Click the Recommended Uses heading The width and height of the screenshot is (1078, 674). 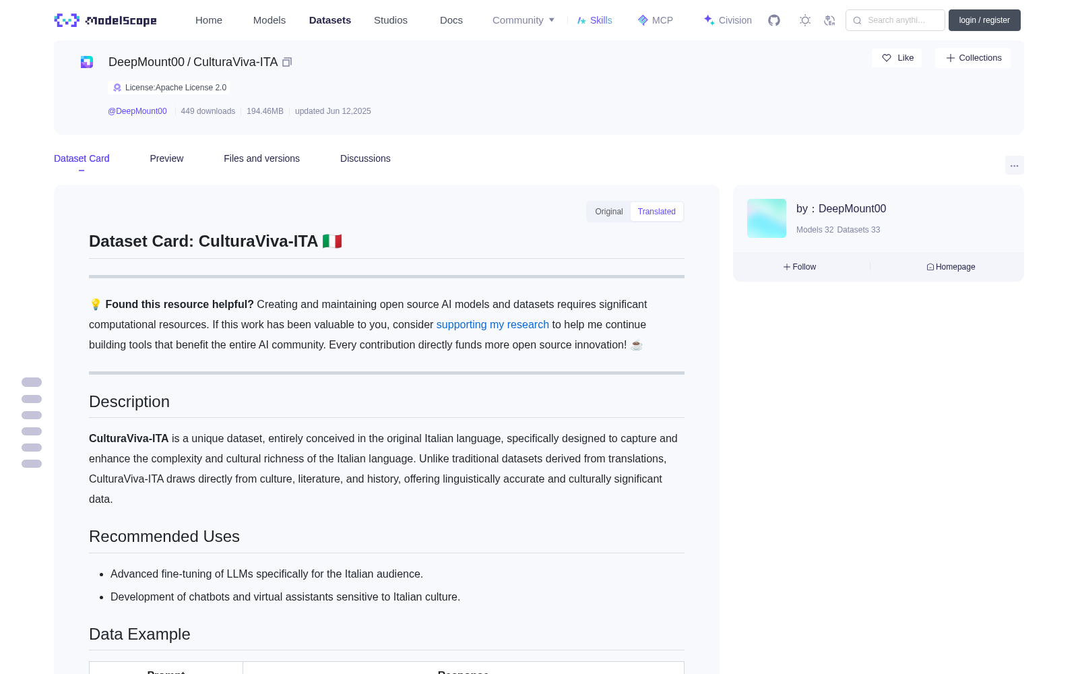[x=164, y=537]
